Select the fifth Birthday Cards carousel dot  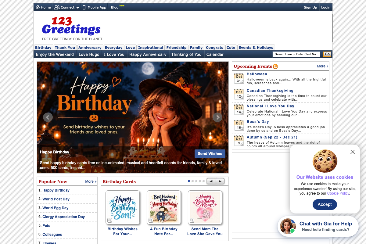click(x=203, y=181)
